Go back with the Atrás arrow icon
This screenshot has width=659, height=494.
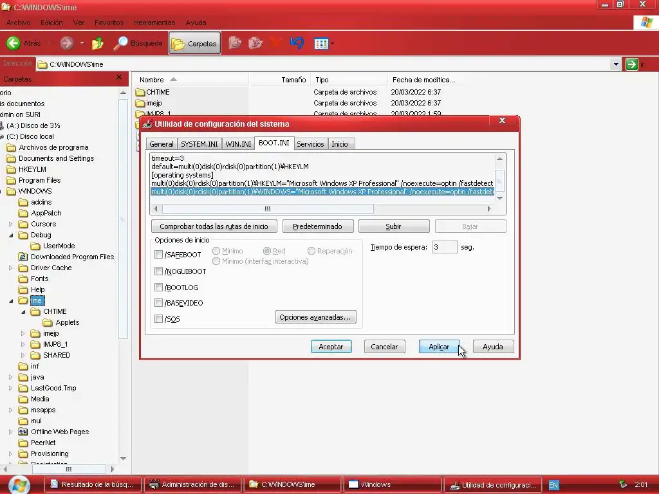(x=14, y=43)
